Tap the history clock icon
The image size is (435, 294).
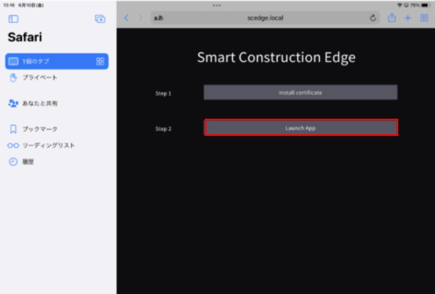13,162
